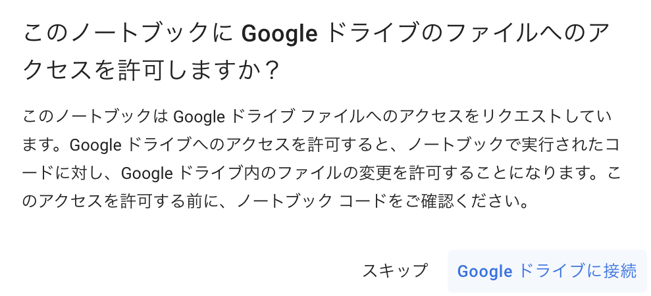This screenshot has height=296, width=651.
Task: Dismiss the dialog using スキップ
Action: point(394,271)
